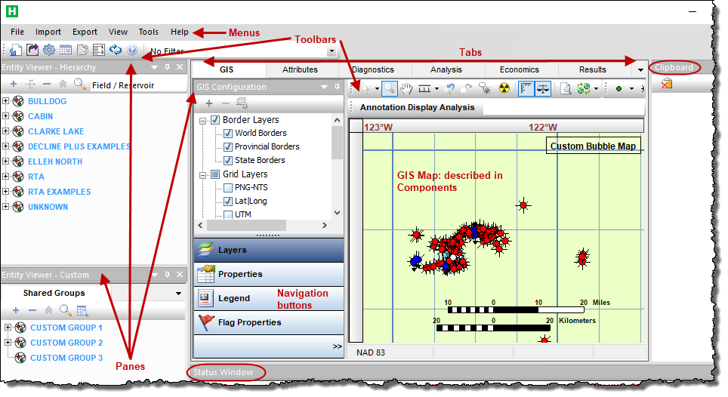Image resolution: width=728 pixels, height=397 pixels.
Task: Click plus icon in Entity Viewer Custom toolbar
Action: coord(16,310)
